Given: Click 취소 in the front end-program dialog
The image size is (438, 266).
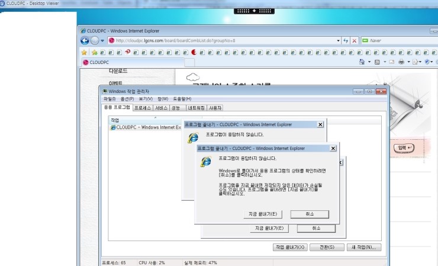Looking at the screenshot, I should [x=310, y=214].
